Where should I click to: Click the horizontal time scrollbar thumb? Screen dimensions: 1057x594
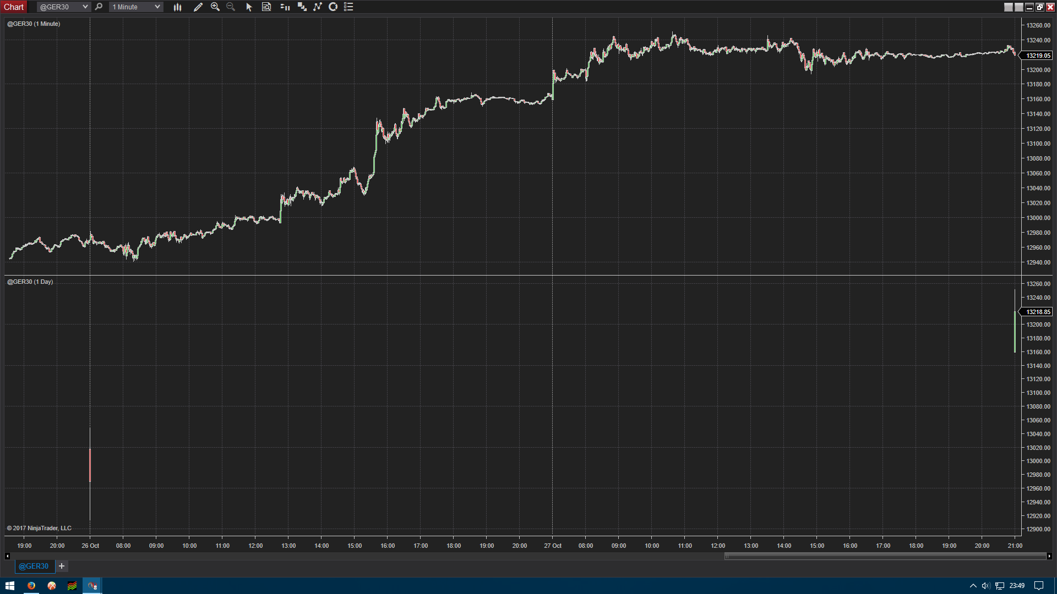(x=885, y=556)
